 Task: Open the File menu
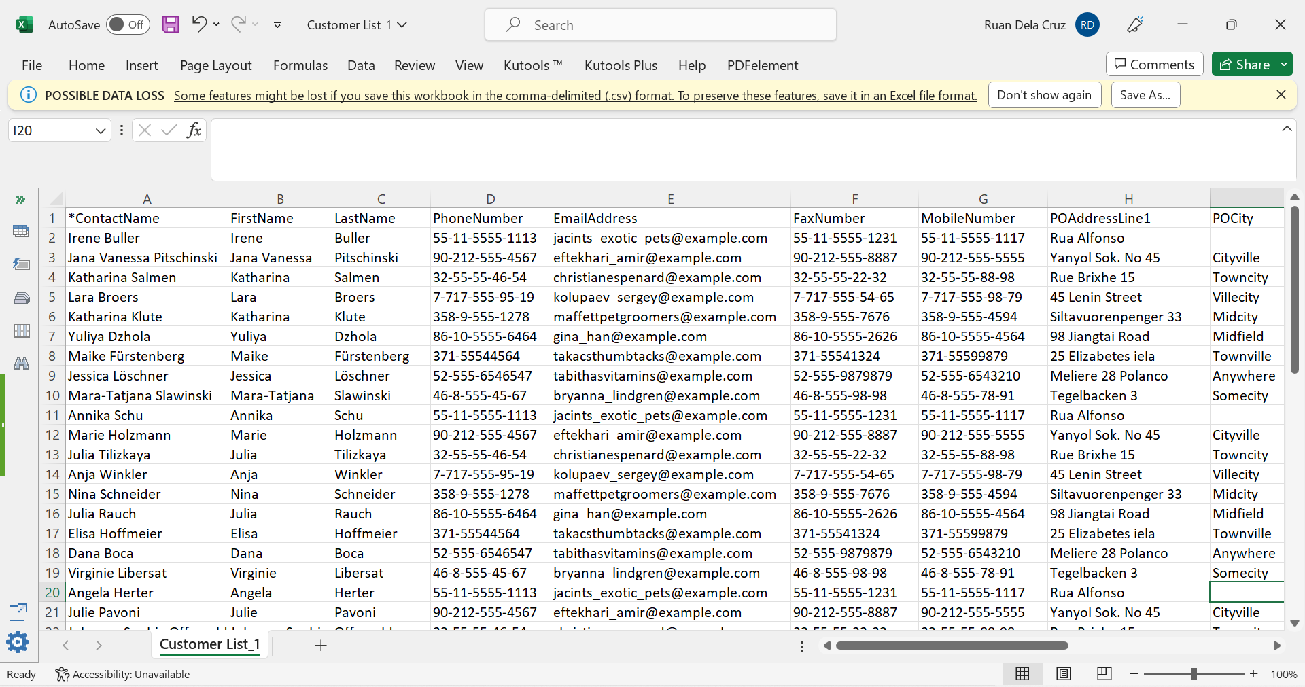(x=32, y=65)
